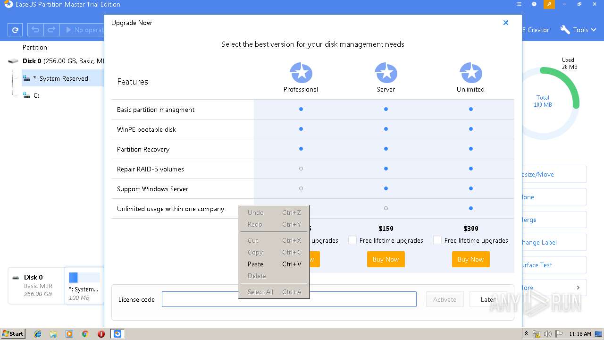Click Support Windows Server feature row
604x340 pixels.
coord(313,189)
